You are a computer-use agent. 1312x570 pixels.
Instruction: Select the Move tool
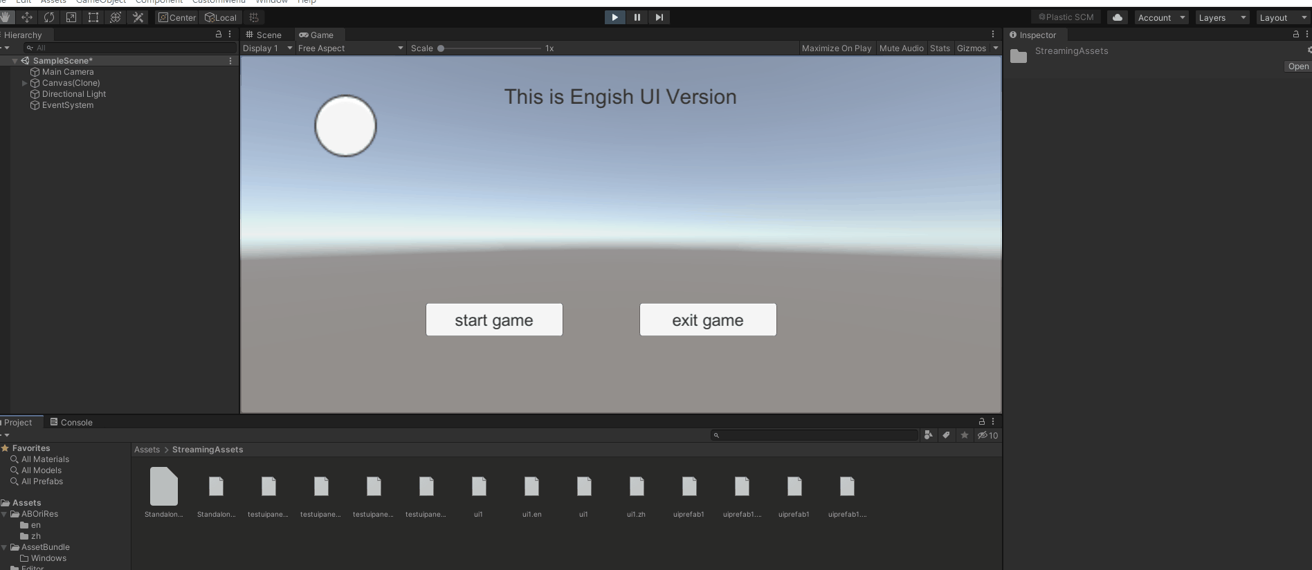(27, 17)
